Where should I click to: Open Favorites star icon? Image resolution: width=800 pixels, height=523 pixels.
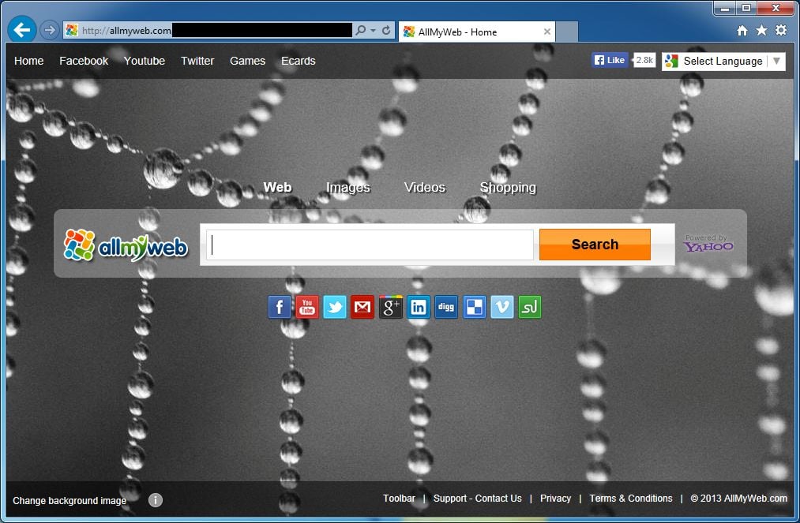point(761,31)
